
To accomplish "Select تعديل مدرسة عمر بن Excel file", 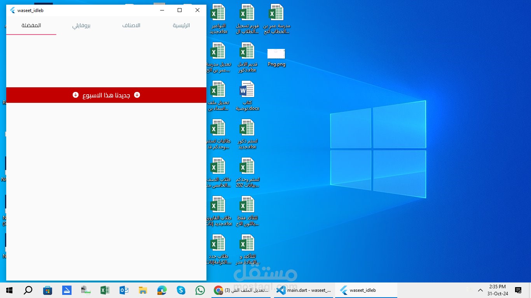I will pos(218,57).
